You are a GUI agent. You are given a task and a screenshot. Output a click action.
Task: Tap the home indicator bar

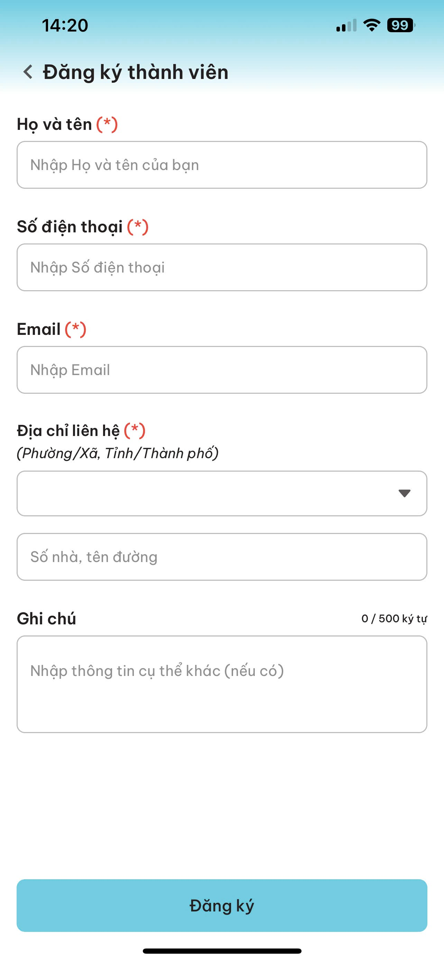point(222,951)
